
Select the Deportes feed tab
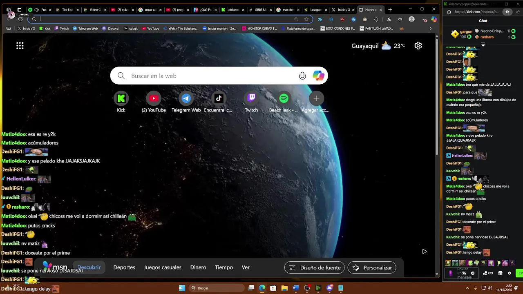124,267
